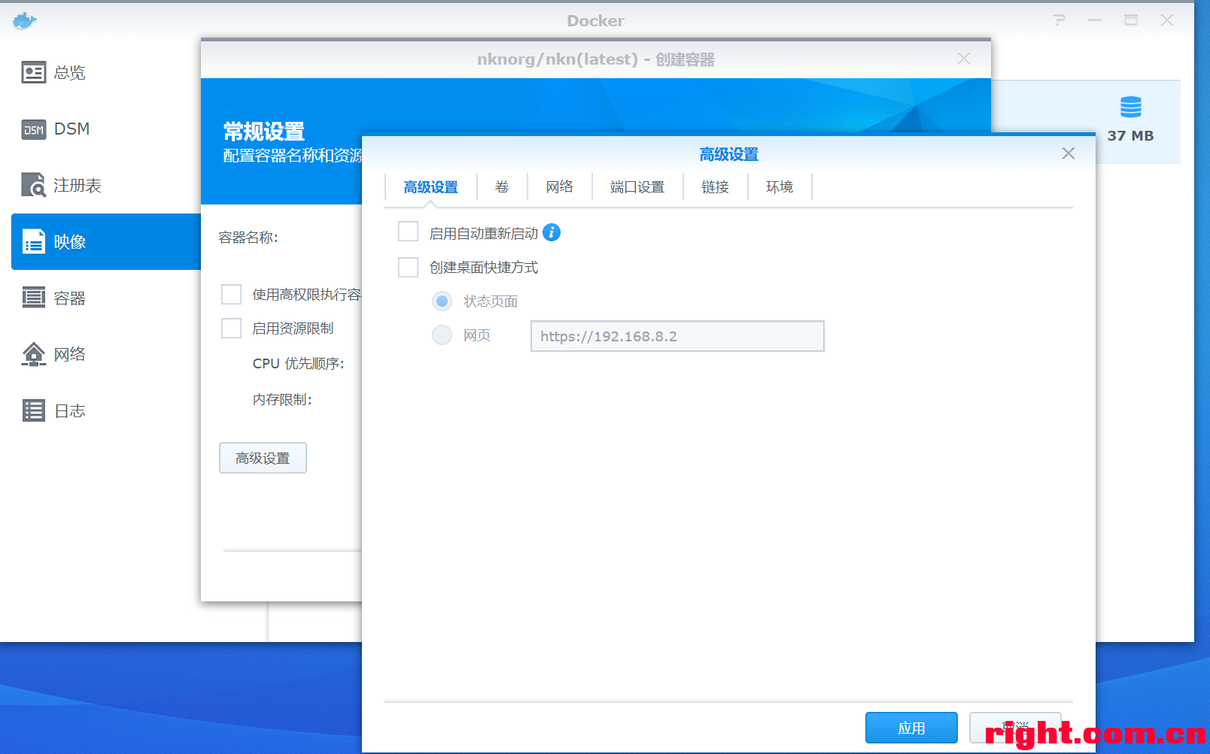Open the 网络 tab in 高级设置 dialog
Viewport: 1210px width, 754px height.
tap(560, 187)
